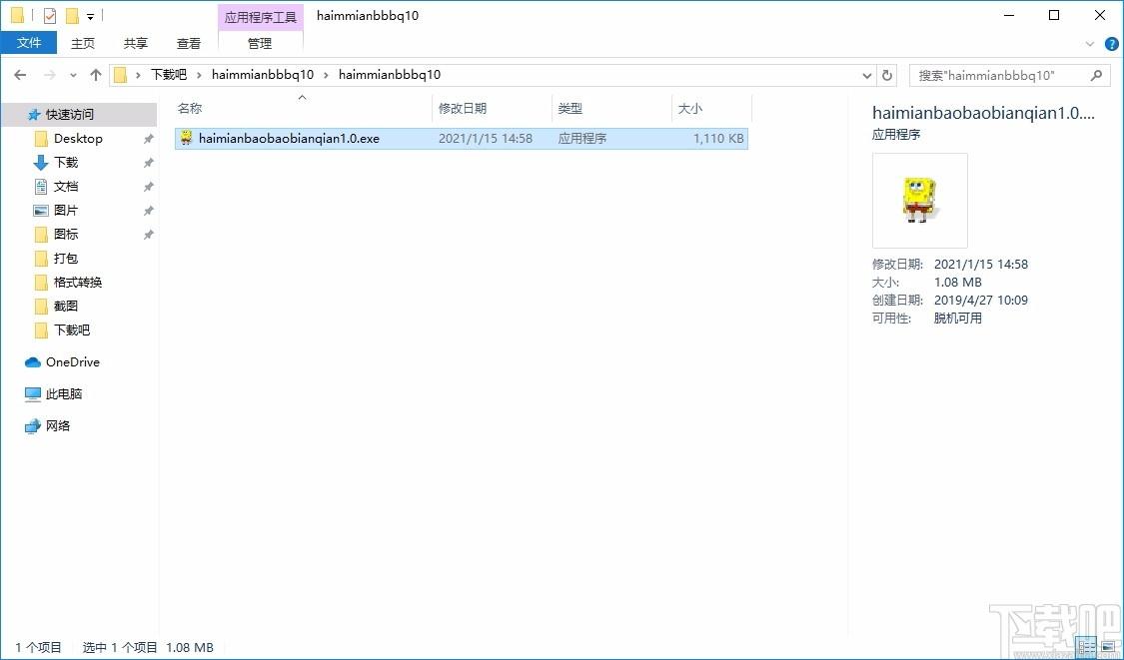Click the properties quick access icon
1124x660 pixels.
point(50,15)
